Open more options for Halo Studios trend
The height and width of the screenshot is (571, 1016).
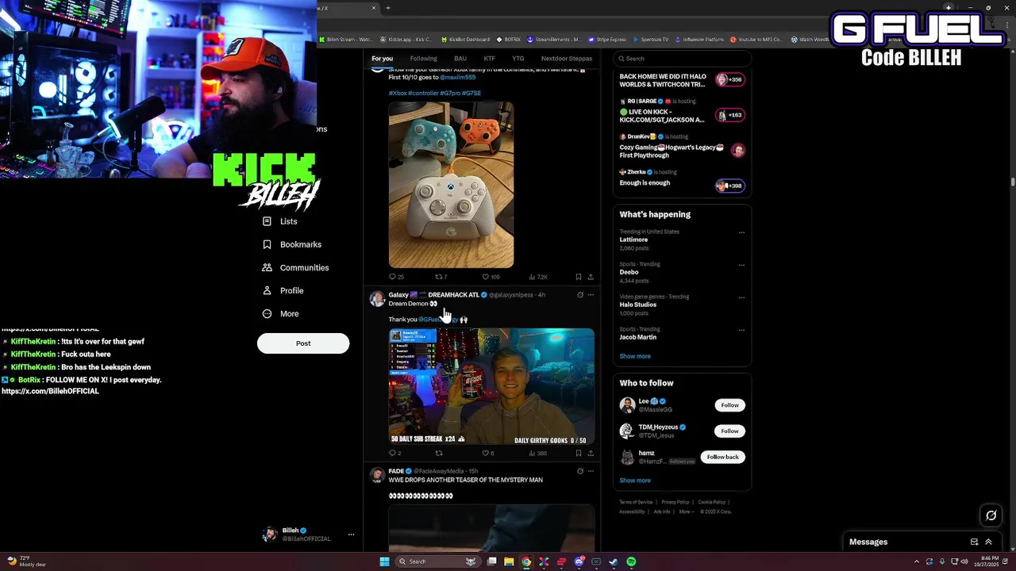tap(741, 297)
